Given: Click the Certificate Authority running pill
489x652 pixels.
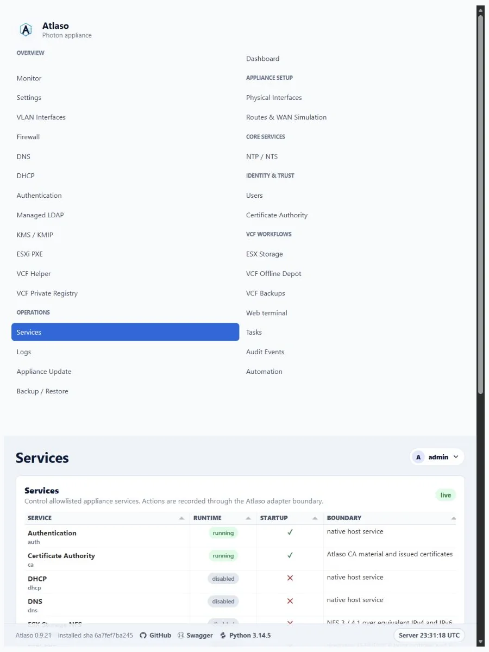Looking at the screenshot, I should point(223,556).
